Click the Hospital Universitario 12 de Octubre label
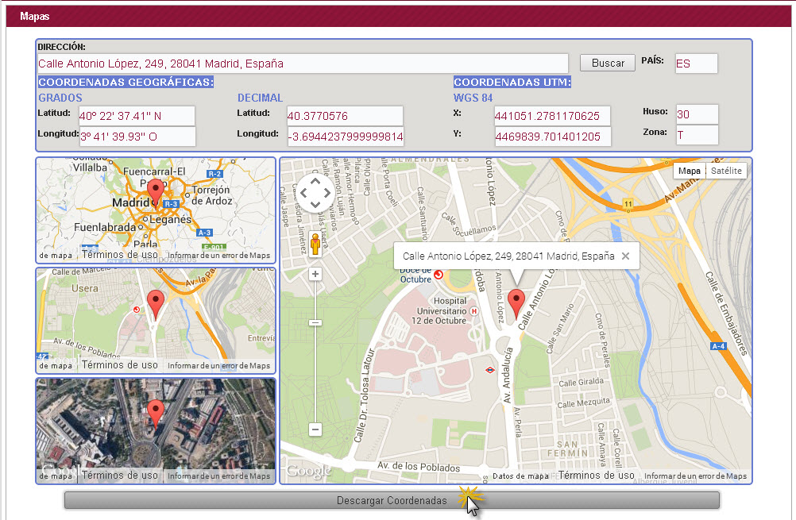796x520 pixels. click(x=440, y=310)
